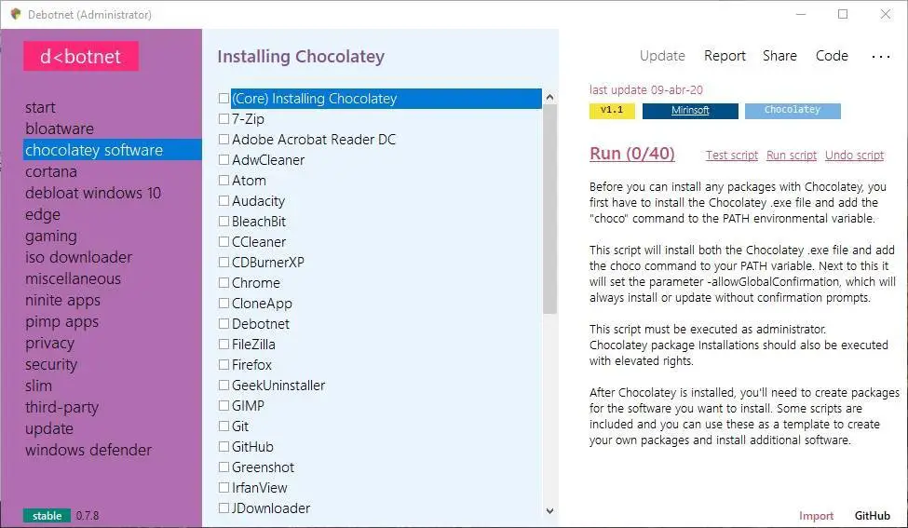Screen dimensions: 908x528
Task: Check the Debotnet package checkbox
Action: pos(224,324)
